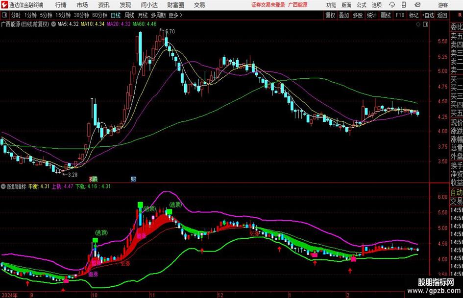Toggle the left panel icon beside 分时
This screenshot has height=298, width=463.
[4, 15]
